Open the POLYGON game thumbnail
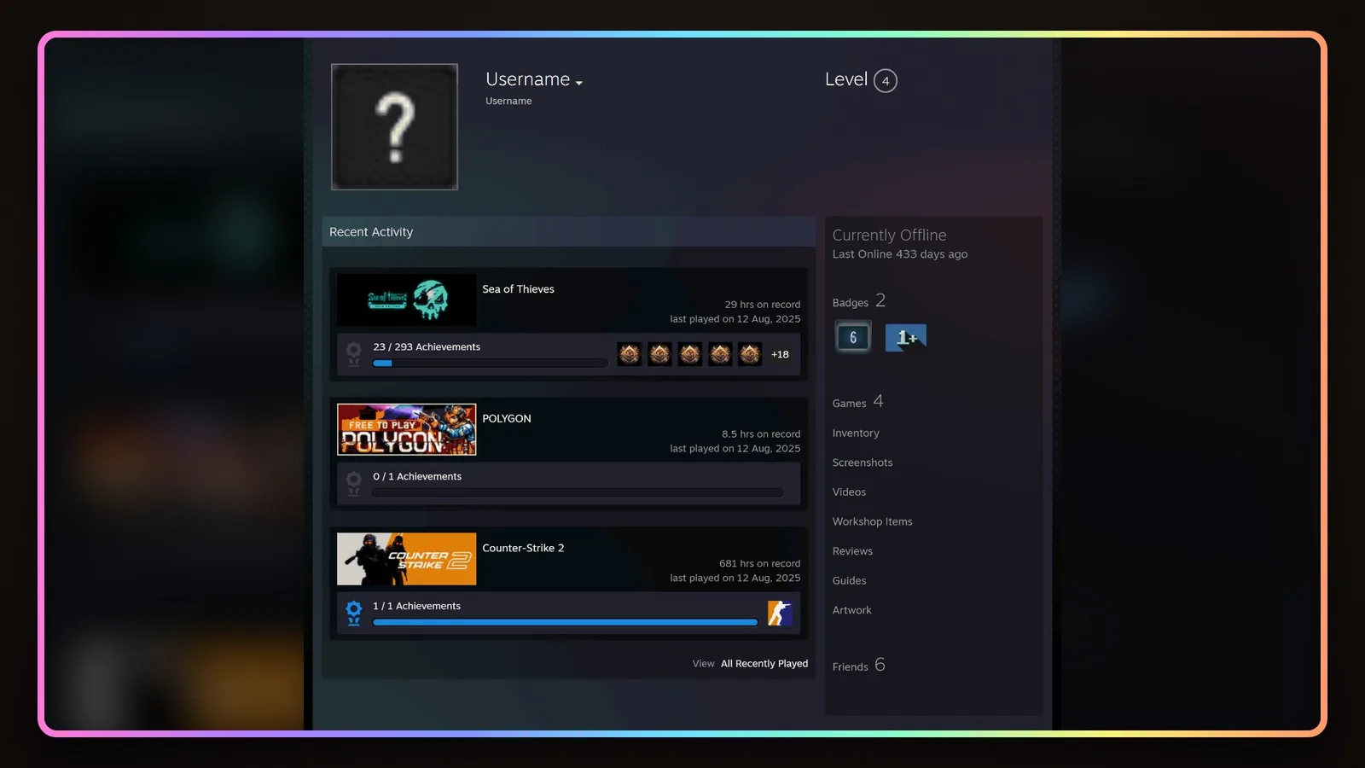Viewport: 1365px width, 768px height. click(407, 429)
